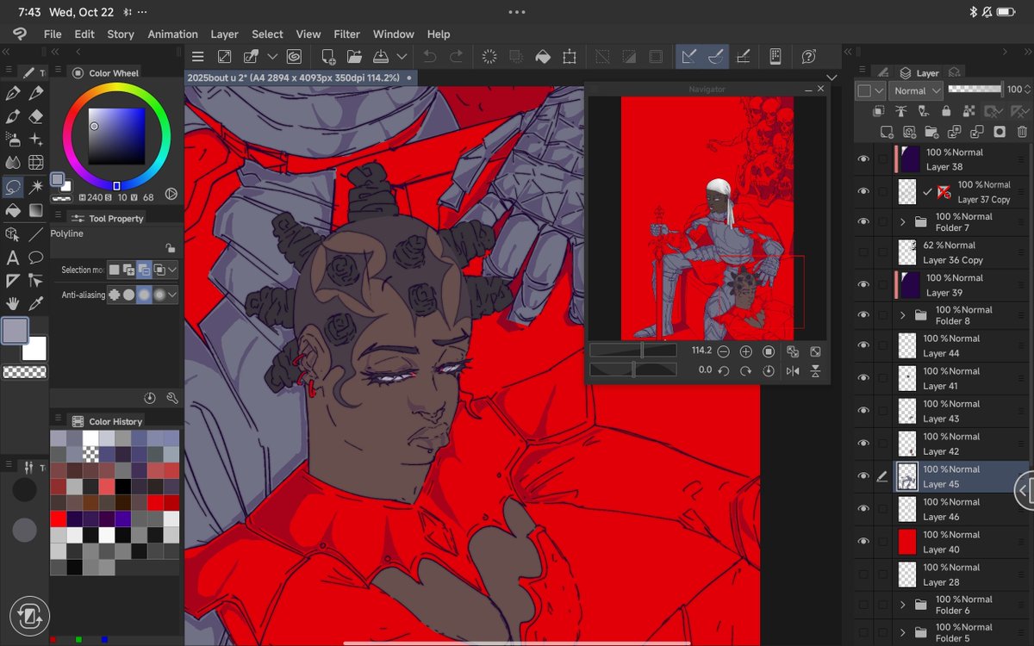Viewport: 1034px width, 646px height.
Task: Select the Airbrush tool
Action: tap(13, 140)
